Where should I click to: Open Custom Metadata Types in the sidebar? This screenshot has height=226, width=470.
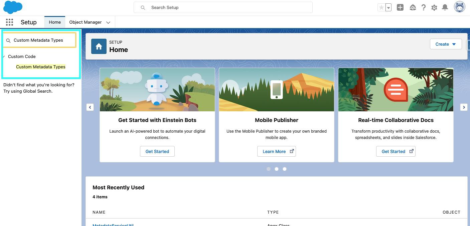(x=41, y=67)
